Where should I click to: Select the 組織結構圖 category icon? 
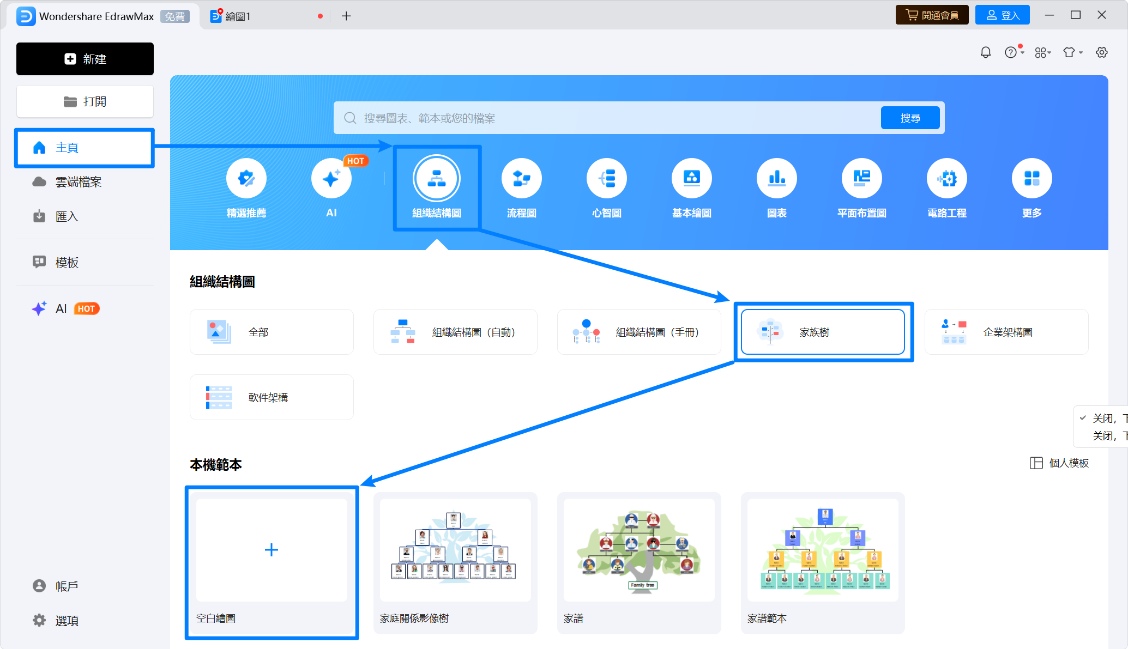point(437,178)
